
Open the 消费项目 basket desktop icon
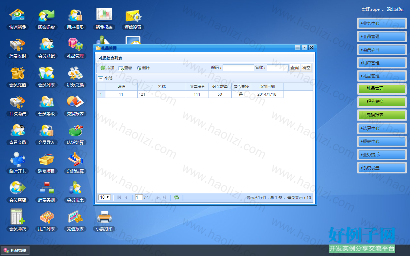46,163
